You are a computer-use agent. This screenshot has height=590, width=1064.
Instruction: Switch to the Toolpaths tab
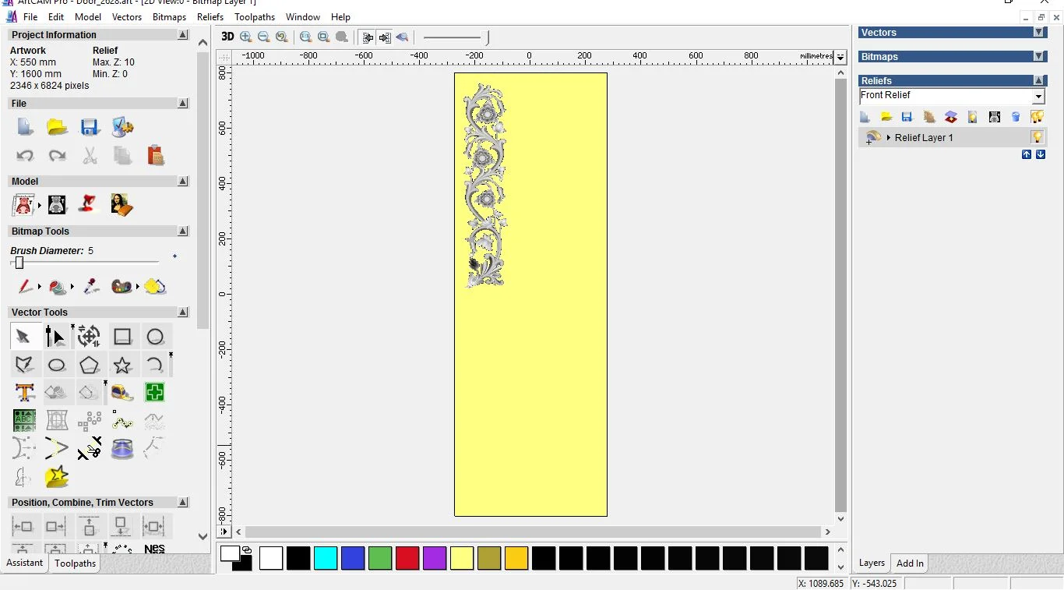75,564
